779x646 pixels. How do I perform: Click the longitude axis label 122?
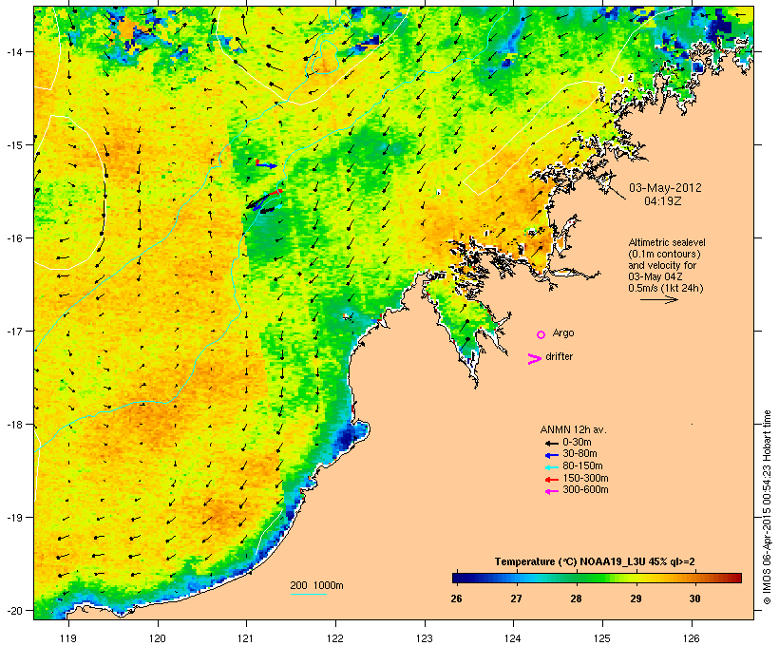[x=335, y=638]
